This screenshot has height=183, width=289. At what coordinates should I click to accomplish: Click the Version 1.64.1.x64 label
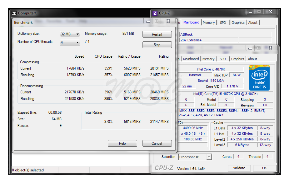(x=191, y=169)
